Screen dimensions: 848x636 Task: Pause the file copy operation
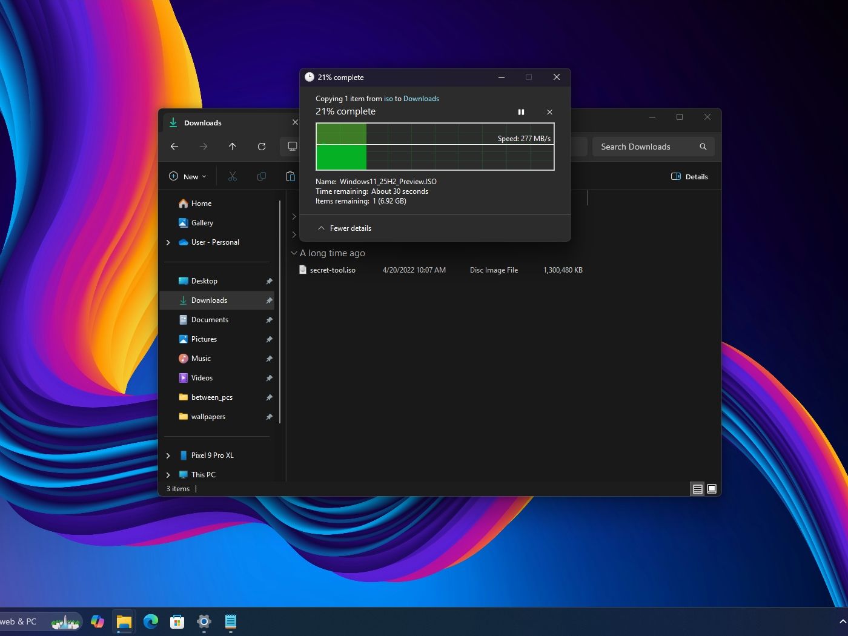[521, 112]
